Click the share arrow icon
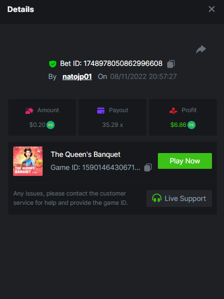 coord(201,50)
